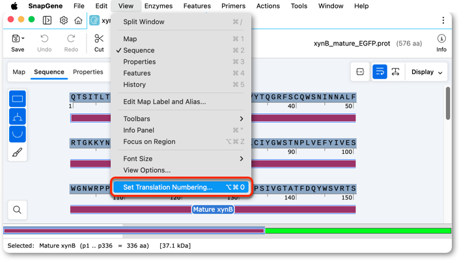Open the Window menu
The height and width of the screenshot is (260, 459).
point(331,6)
